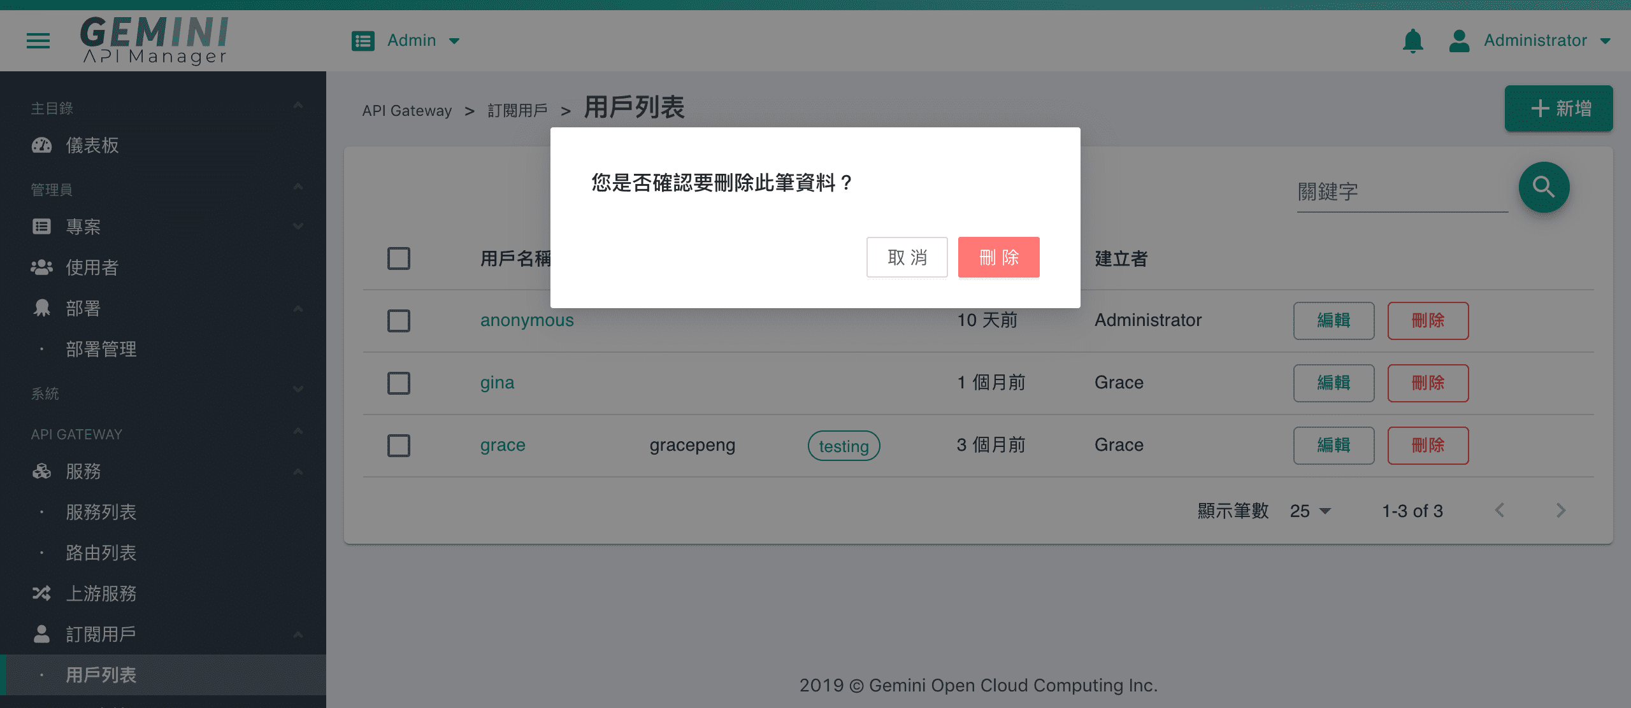Click 取消 to cancel deletion

tap(907, 257)
